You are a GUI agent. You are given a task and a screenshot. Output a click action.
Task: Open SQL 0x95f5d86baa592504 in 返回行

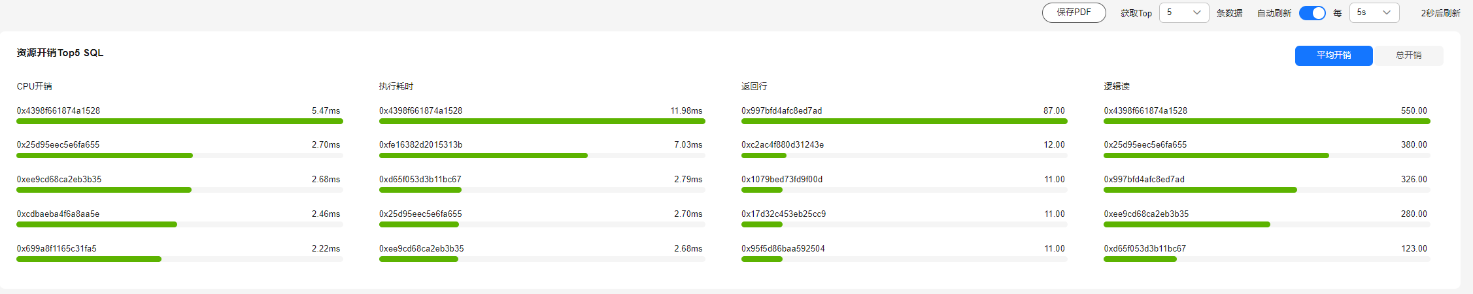click(783, 249)
